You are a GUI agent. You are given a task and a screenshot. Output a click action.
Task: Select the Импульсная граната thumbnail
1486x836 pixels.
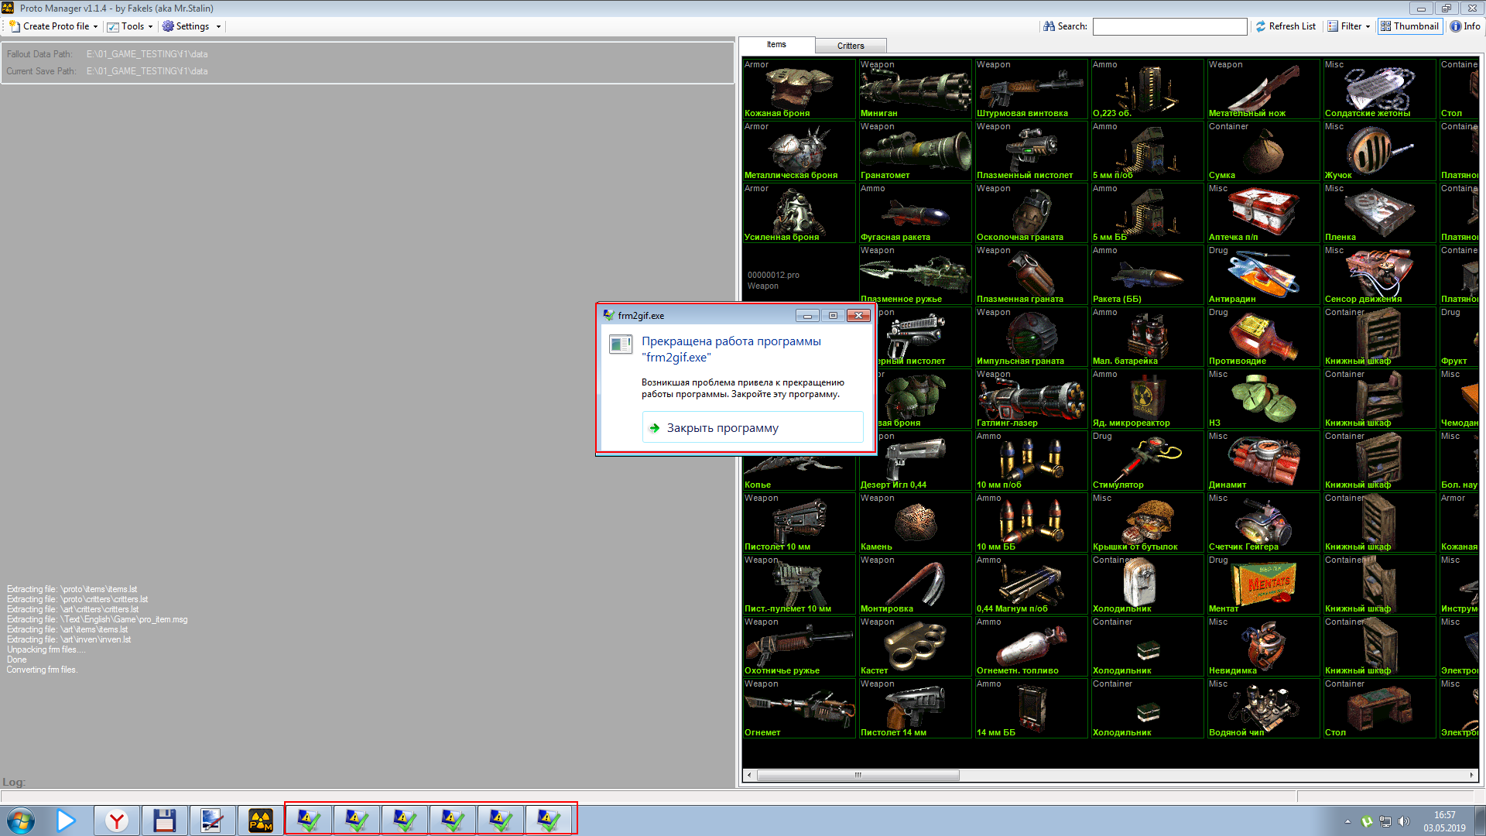click(1031, 336)
